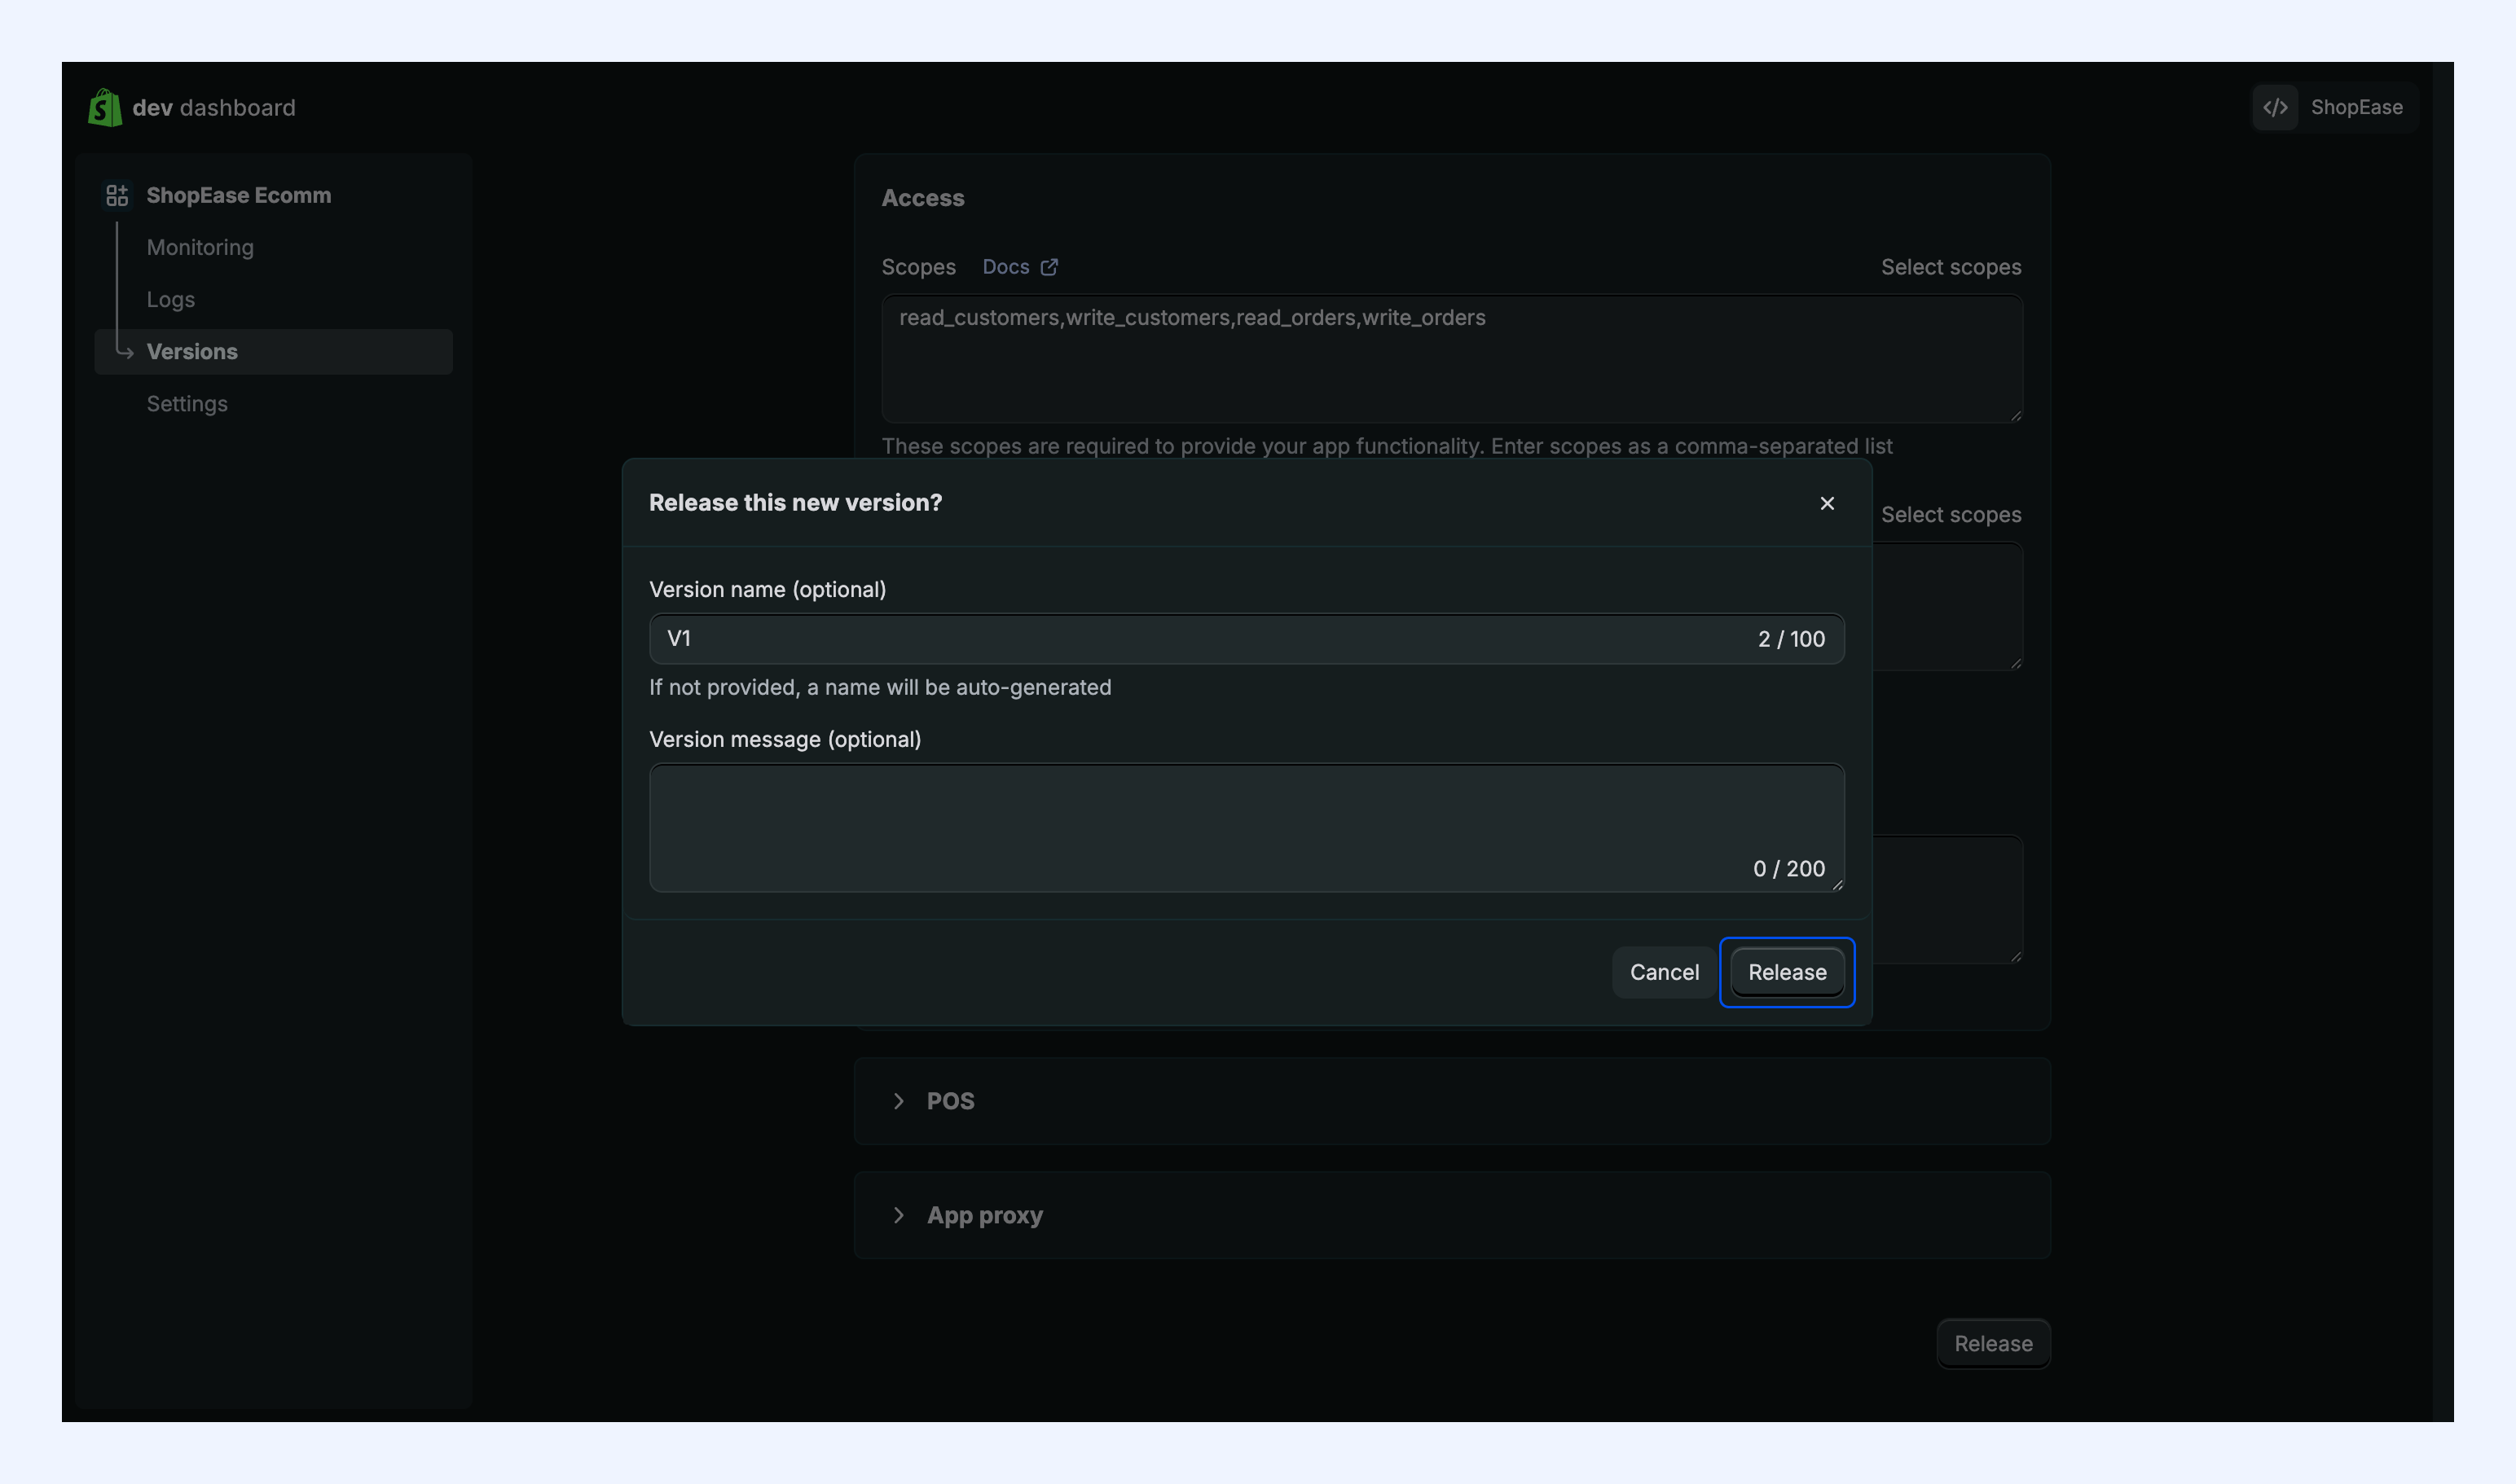This screenshot has height=1484, width=2516.
Task: Click the Scopes text area with read_customers
Action: 1452,358
